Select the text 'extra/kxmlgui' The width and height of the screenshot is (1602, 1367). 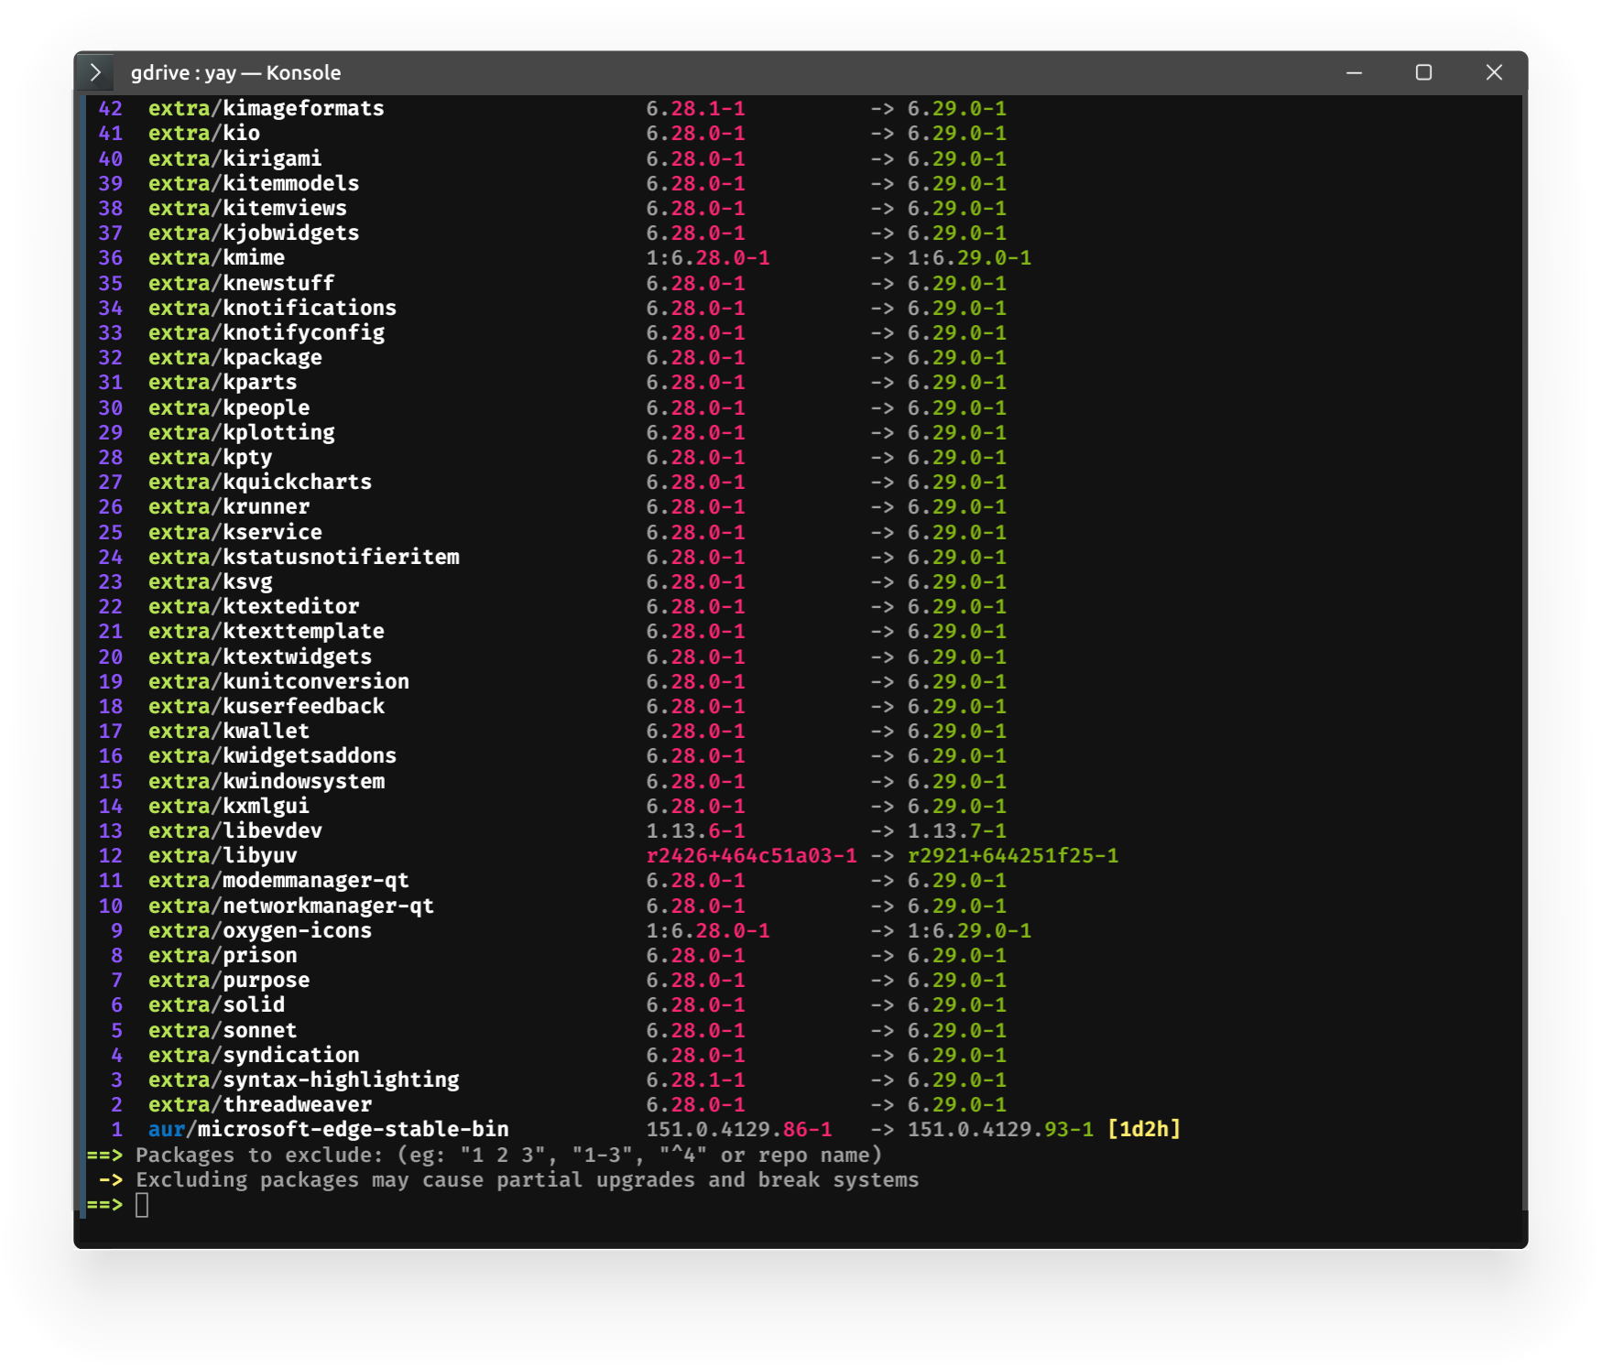click(229, 807)
